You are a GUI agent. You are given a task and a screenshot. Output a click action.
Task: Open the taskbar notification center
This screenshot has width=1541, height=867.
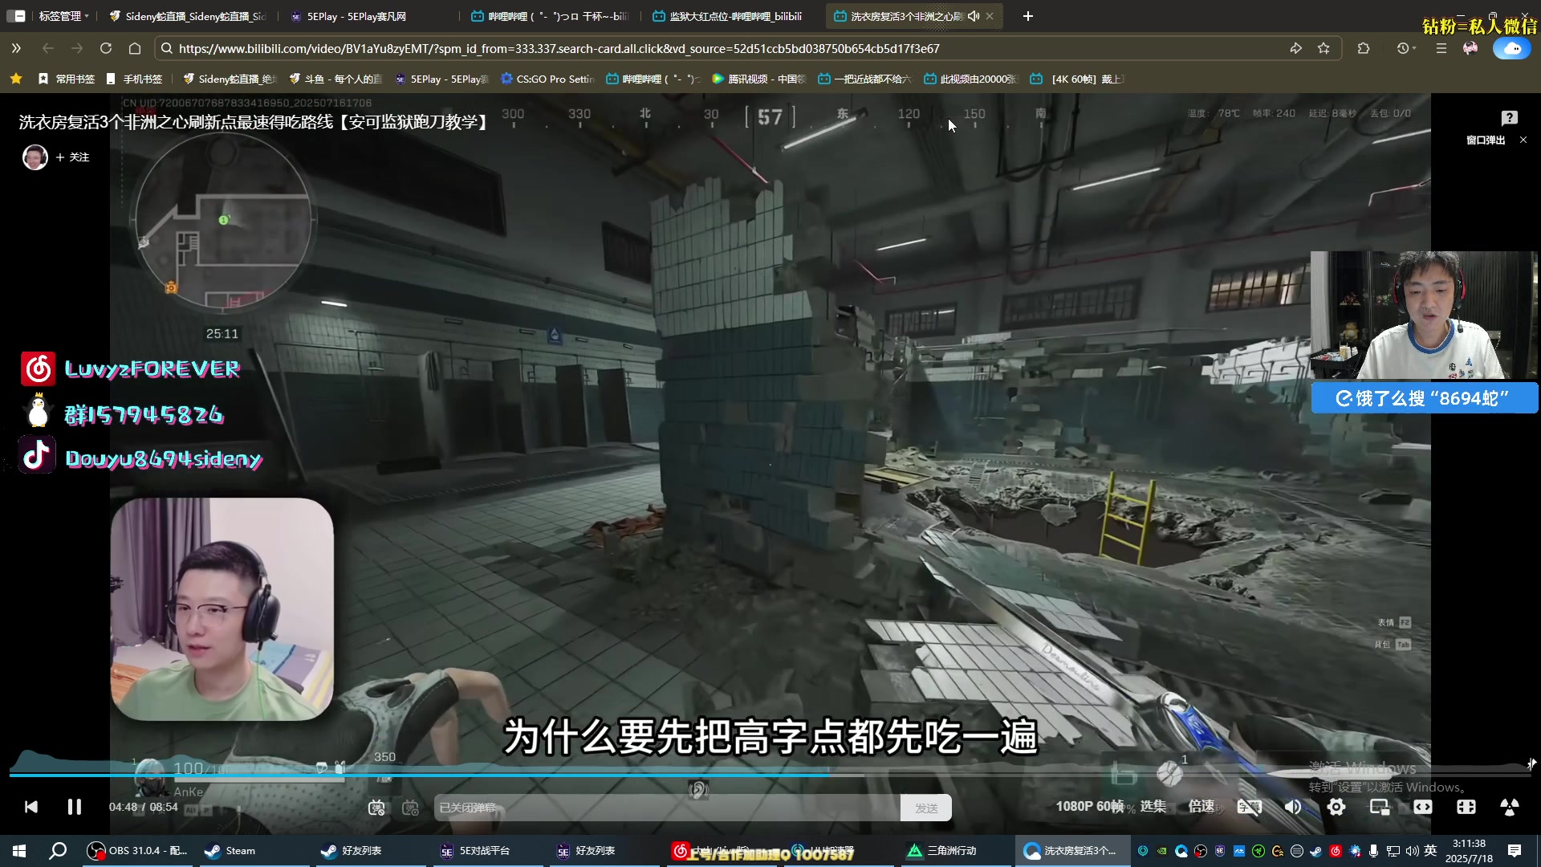pyautogui.click(x=1515, y=851)
